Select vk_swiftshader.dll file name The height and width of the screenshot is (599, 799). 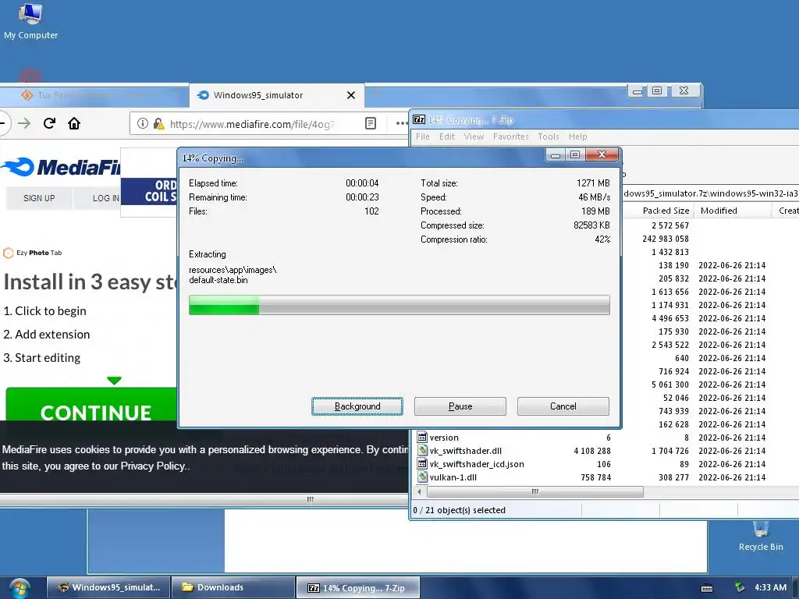pyautogui.click(x=465, y=451)
